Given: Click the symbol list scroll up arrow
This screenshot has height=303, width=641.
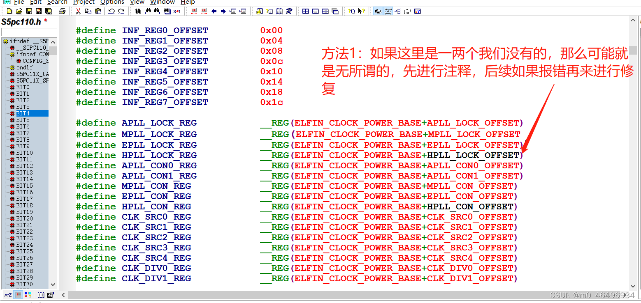Looking at the screenshot, I should [x=53, y=41].
